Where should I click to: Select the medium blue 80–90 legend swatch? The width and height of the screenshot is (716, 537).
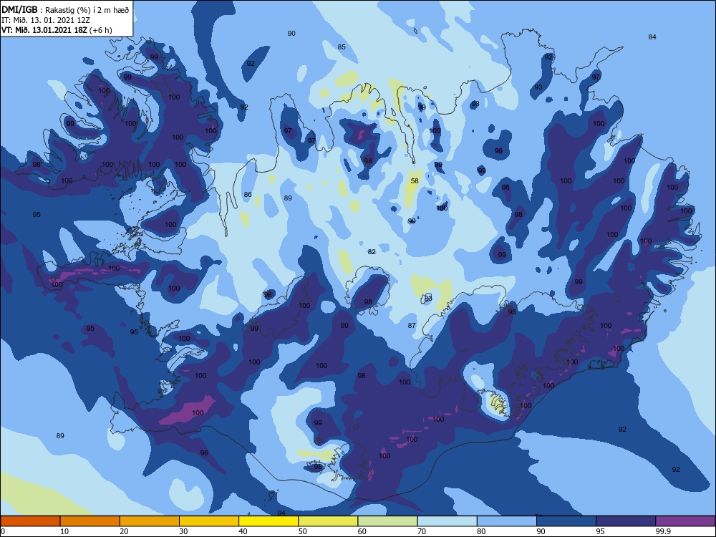coord(507,521)
